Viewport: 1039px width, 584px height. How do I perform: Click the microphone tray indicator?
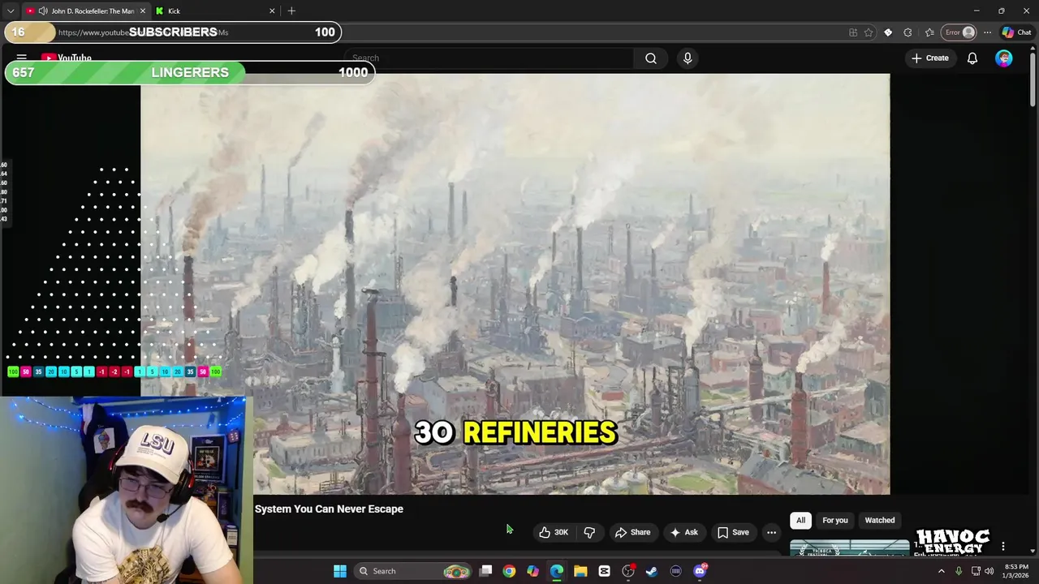pos(959,571)
